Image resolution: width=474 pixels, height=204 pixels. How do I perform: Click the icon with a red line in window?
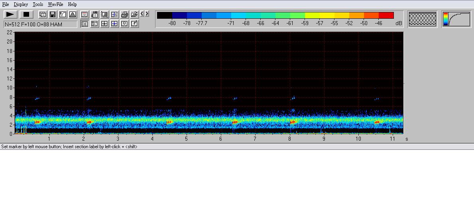[x=85, y=14]
